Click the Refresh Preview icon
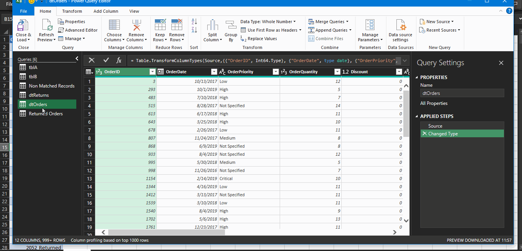 point(47,25)
